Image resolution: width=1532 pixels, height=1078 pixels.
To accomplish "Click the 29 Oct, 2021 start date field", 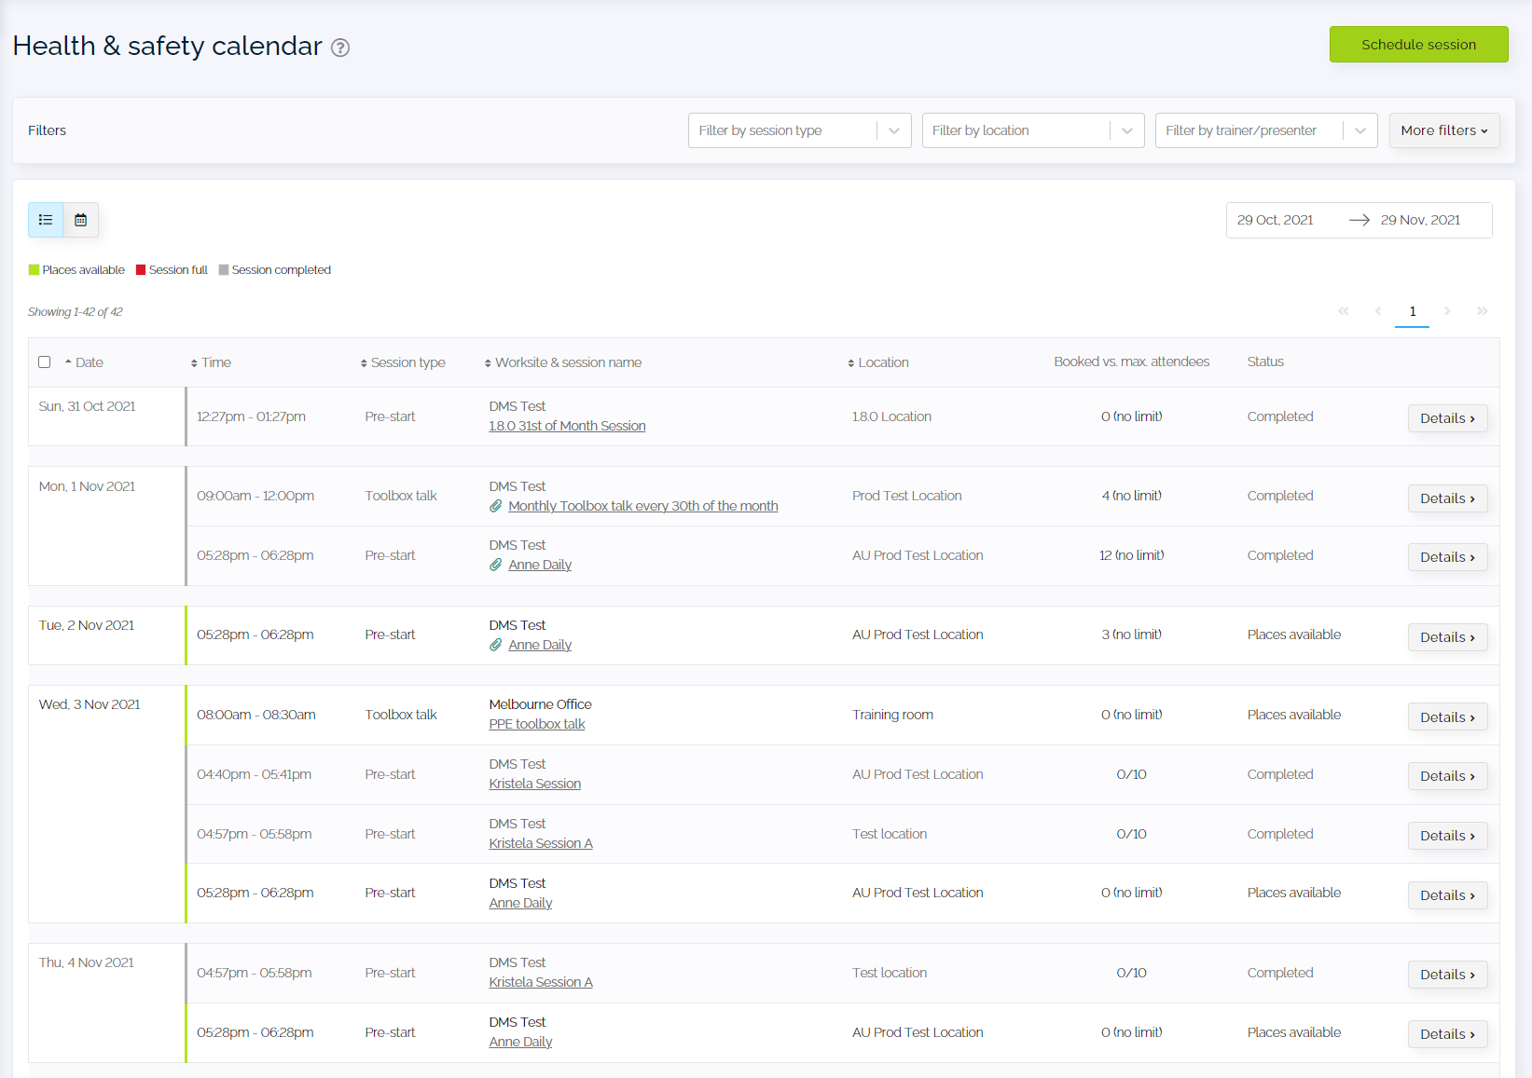I will pos(1275,220).
